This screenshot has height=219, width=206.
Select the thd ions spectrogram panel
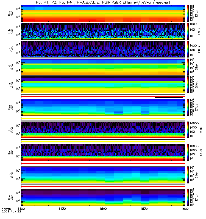tap(103, 175)
